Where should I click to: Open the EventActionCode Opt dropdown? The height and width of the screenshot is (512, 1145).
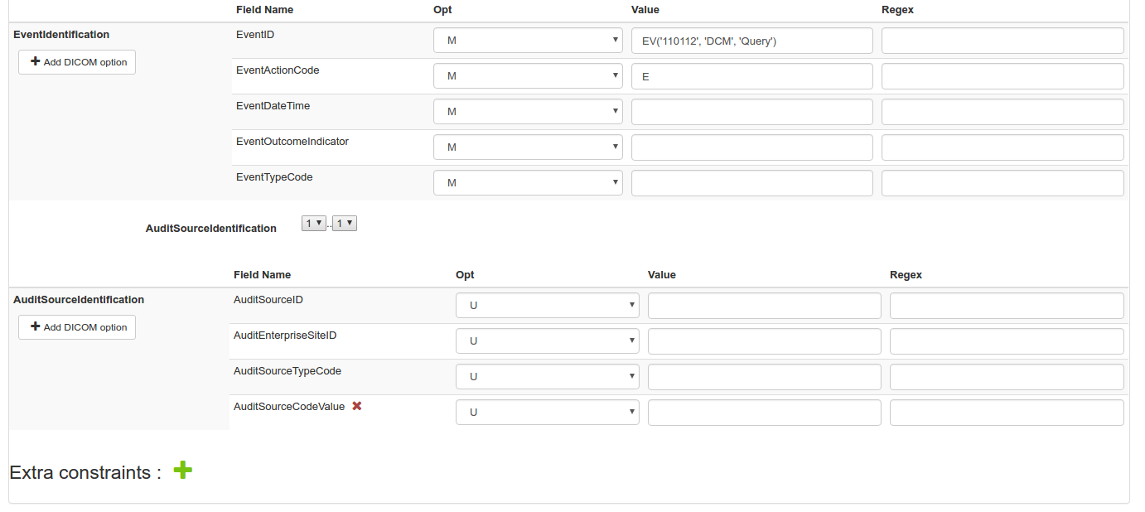pos(528,75)
